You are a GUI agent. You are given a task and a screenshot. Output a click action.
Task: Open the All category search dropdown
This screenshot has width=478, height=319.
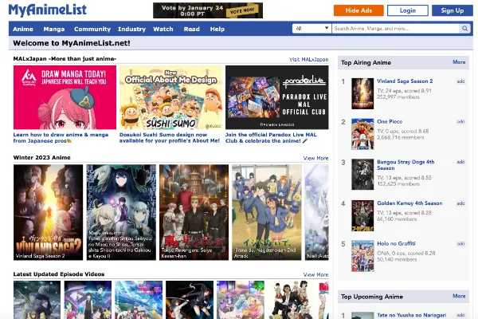[311, 29]
